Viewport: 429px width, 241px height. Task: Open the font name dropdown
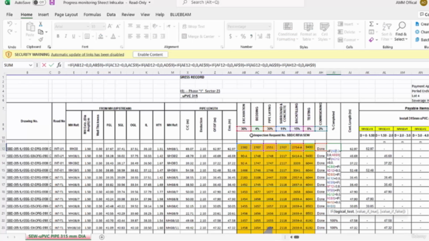88,27
